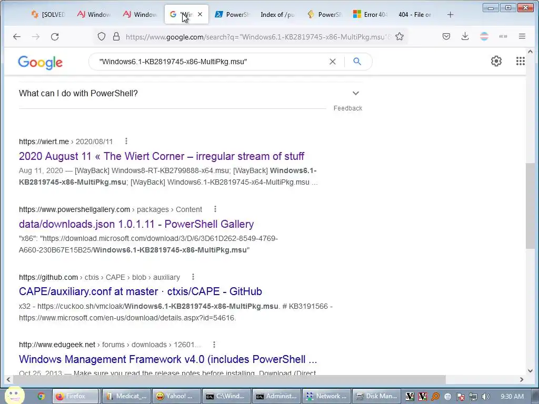Open a new browser tab
The height and width of the screenshot is (404, 539).
[x=451, y=14]
